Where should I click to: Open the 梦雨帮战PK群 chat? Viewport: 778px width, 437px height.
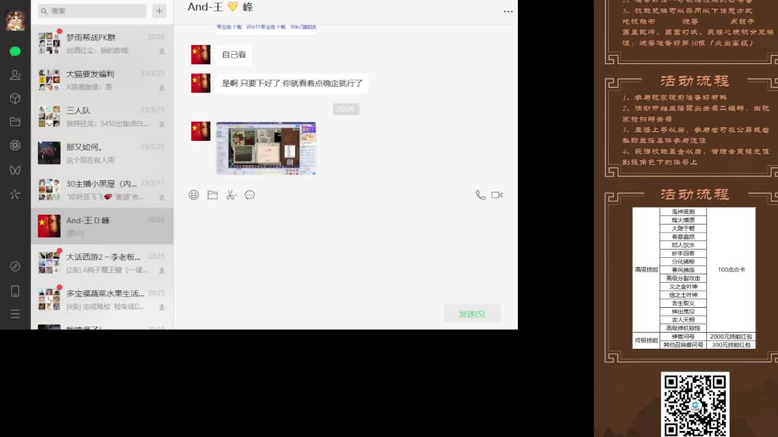point(102,43)
